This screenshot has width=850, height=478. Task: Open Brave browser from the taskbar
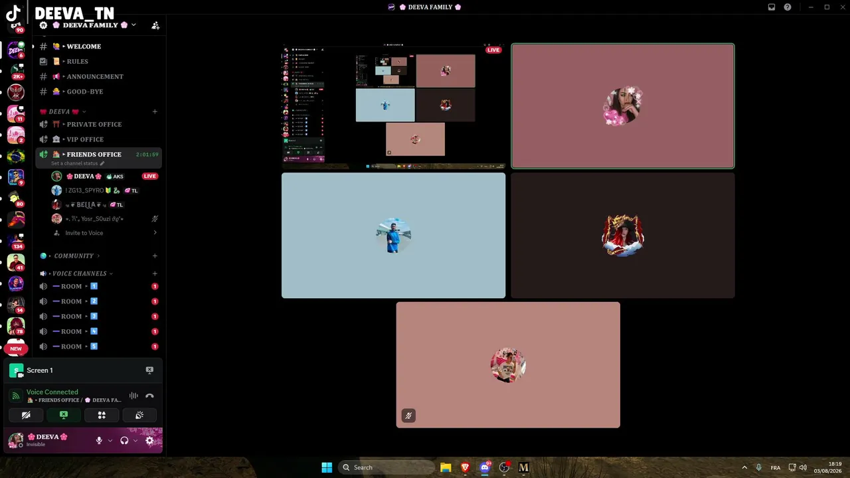point(465,467)
